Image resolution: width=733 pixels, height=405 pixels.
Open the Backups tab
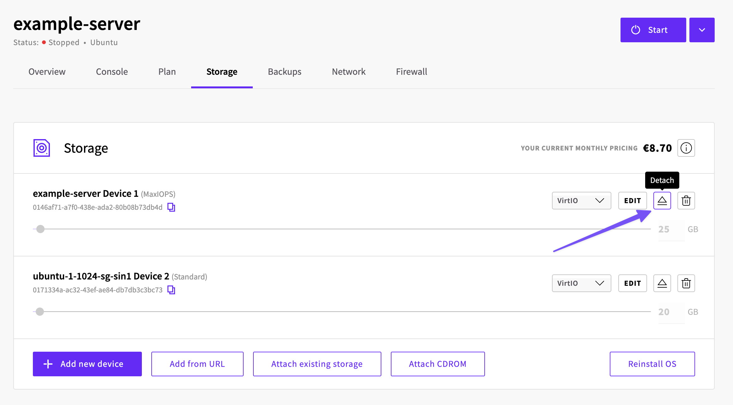click(285, 72)
